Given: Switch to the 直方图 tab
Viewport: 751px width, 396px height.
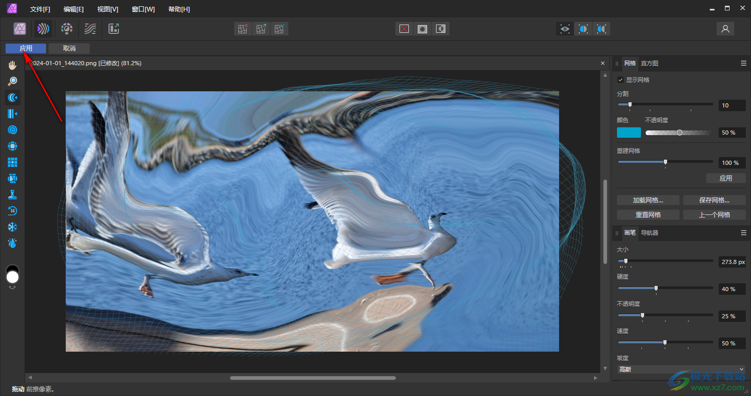Looking at the screenshot, I should [x=649, y=63].
